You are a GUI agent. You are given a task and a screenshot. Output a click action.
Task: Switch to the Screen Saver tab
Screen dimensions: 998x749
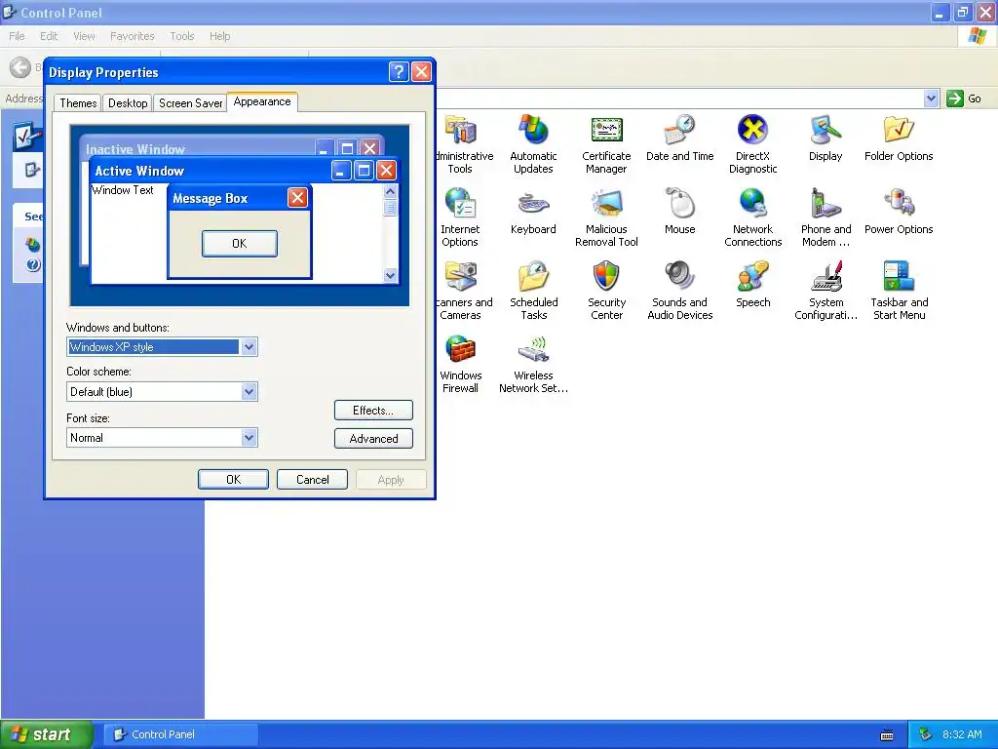[190, 103]
